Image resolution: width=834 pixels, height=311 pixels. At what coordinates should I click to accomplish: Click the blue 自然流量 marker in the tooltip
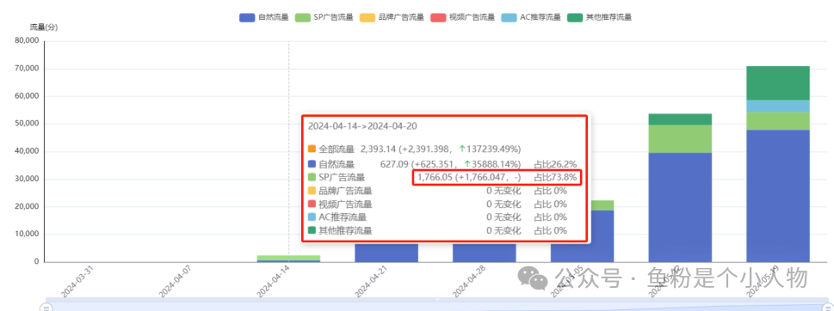coord(312,164)
